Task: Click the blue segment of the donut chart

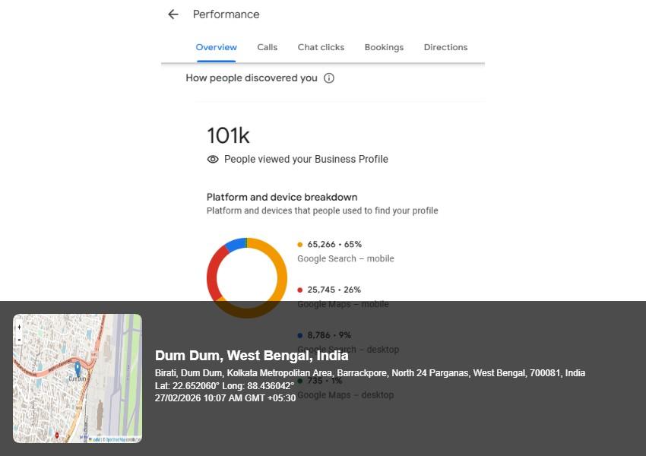Action: [x=235, y=244]
